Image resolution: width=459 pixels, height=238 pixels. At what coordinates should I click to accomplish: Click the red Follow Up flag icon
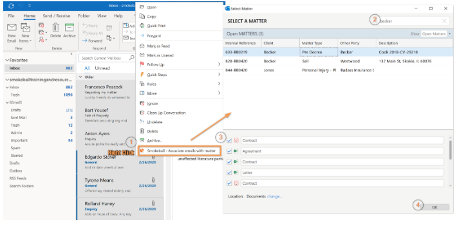pyautogui.click(x=142, y=64)
